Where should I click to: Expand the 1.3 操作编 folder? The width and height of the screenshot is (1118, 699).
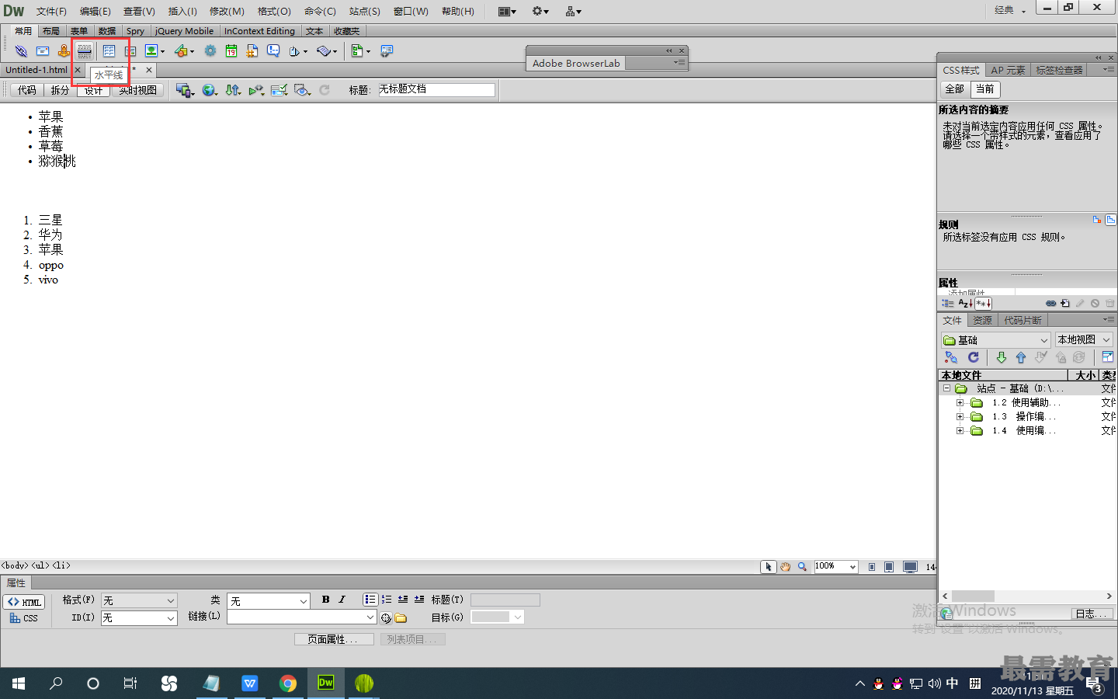(x=960, y=417)
